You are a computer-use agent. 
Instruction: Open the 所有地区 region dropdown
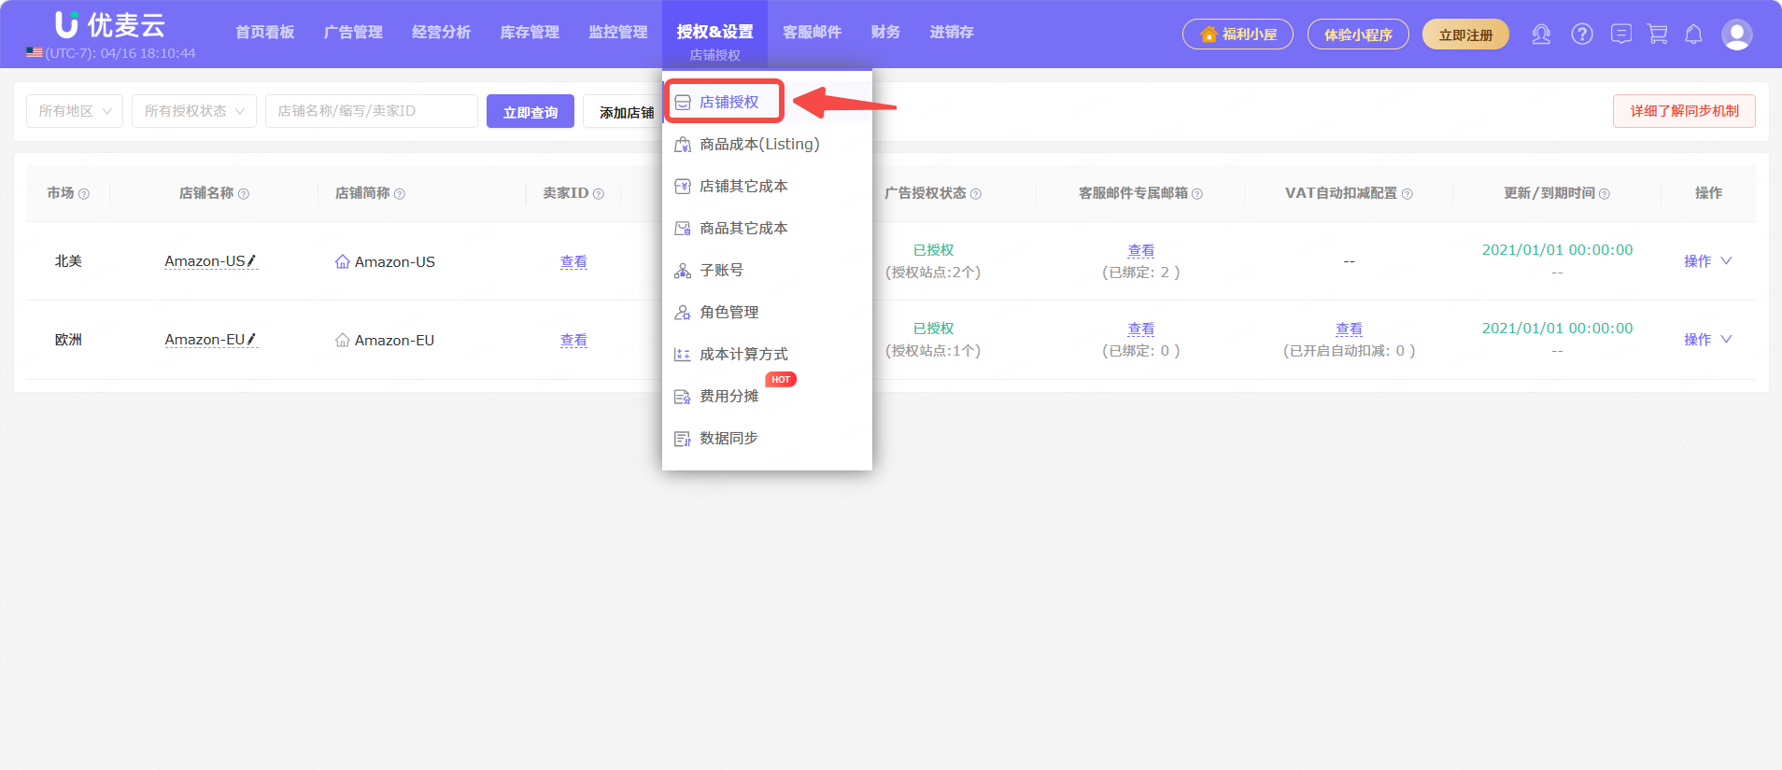coord(75,111)
